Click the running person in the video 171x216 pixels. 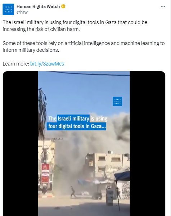point(73,192)
